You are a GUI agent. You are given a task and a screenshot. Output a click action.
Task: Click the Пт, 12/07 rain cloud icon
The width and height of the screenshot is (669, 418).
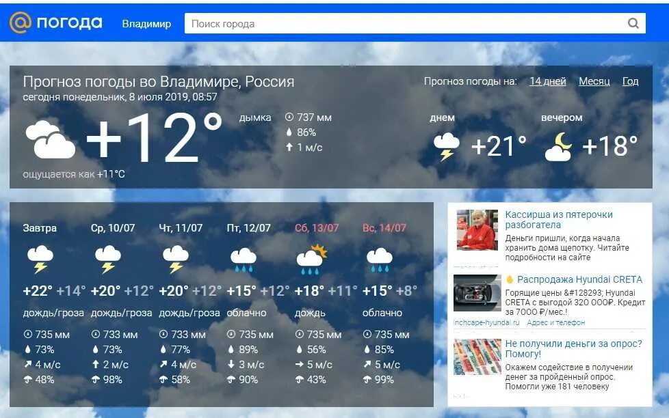tap(244, 260)
